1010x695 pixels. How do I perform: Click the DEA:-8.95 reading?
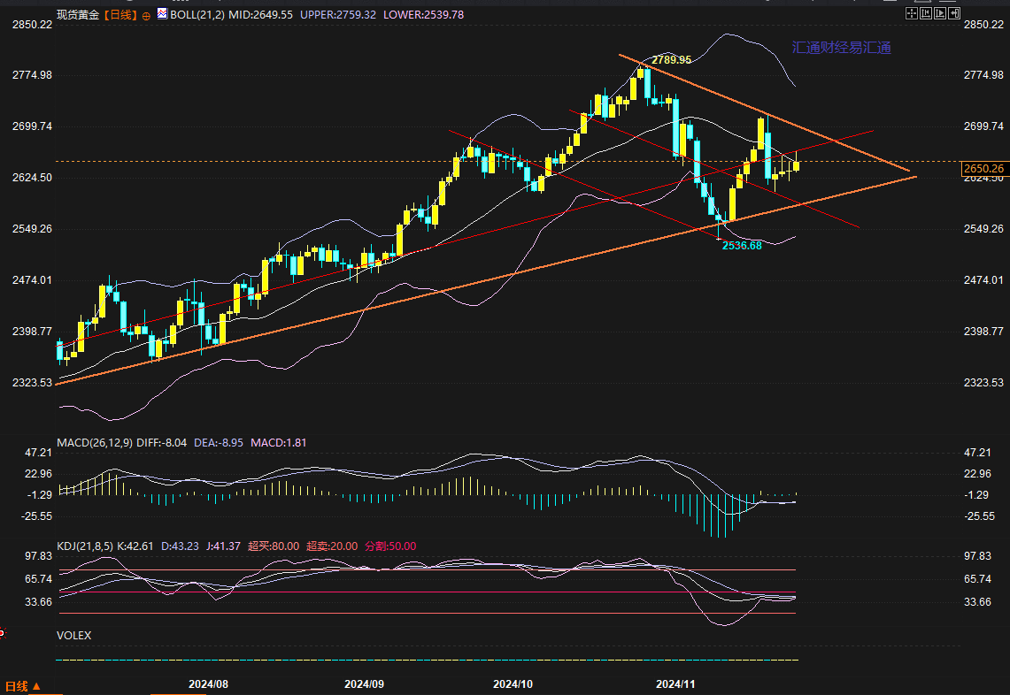coord(219,443)
